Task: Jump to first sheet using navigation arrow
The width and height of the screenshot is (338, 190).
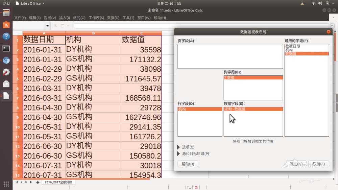Action: pos(17,182)
